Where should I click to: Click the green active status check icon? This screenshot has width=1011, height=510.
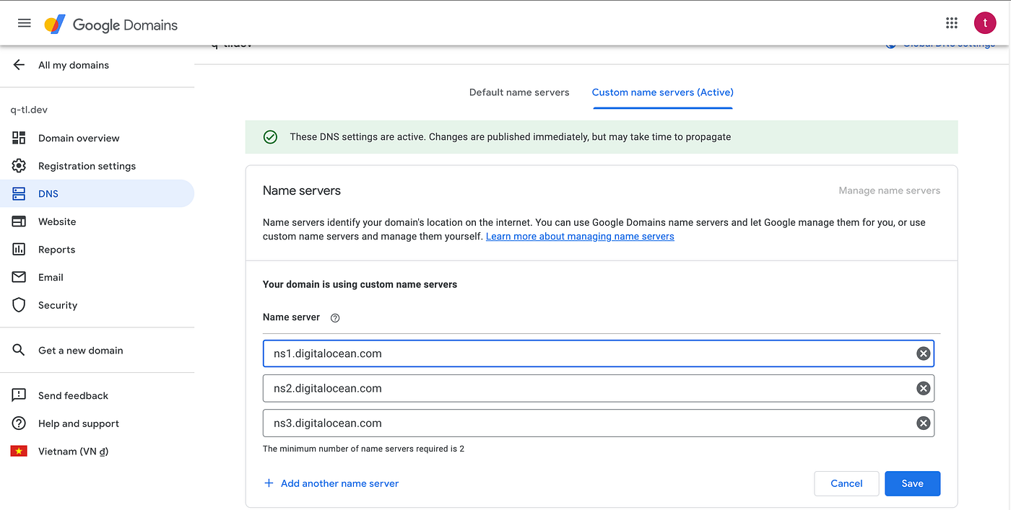click(x=270, y=137)
